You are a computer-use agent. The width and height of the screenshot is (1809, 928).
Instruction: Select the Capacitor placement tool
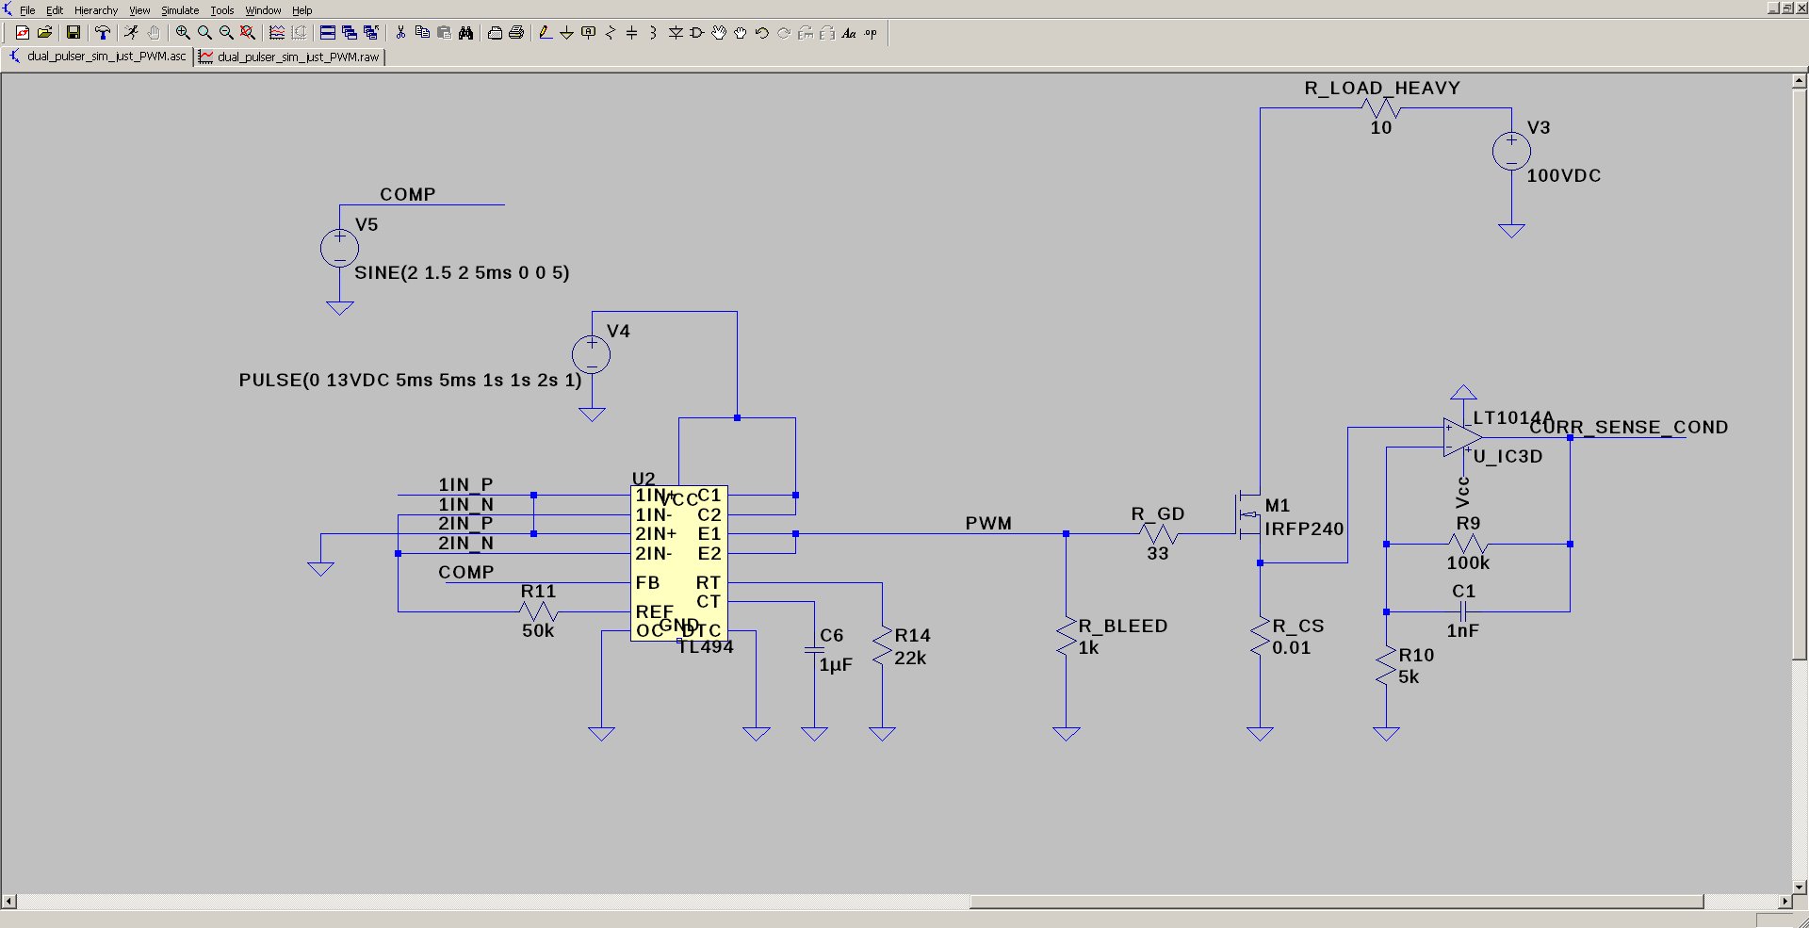coord(631,33)
